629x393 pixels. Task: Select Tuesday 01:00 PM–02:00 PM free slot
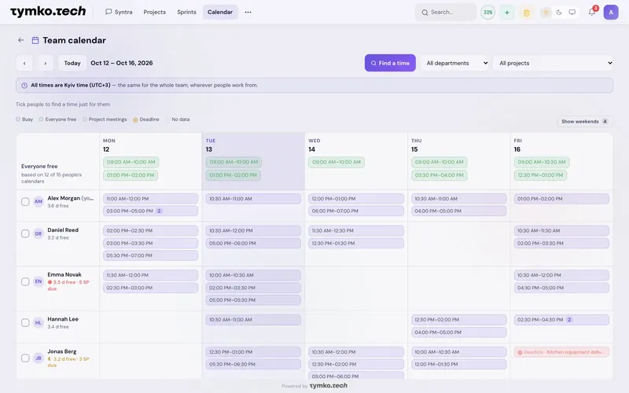233,174
